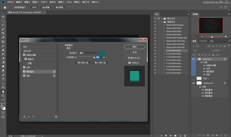The width and height of the screenshot is (231, 137).
Task: Click the 设置为默认值 button
Action: (83, 63)
